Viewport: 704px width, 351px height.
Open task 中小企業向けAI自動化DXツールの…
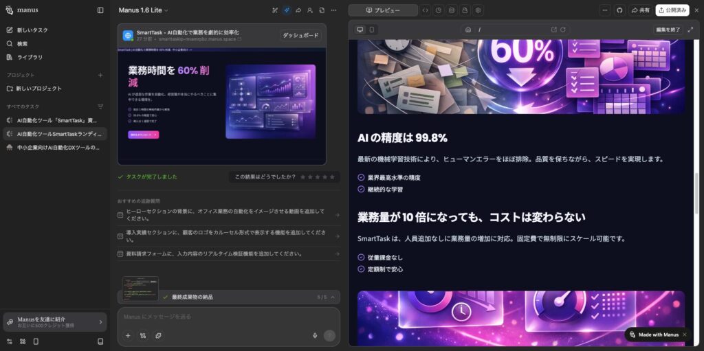click(x=56, y=147)
